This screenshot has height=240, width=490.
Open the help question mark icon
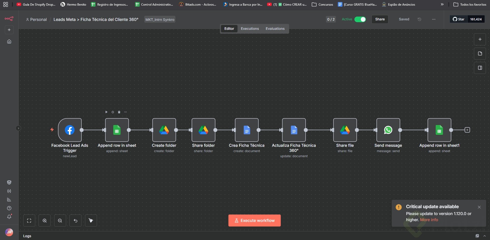click(x=9, y=208)
